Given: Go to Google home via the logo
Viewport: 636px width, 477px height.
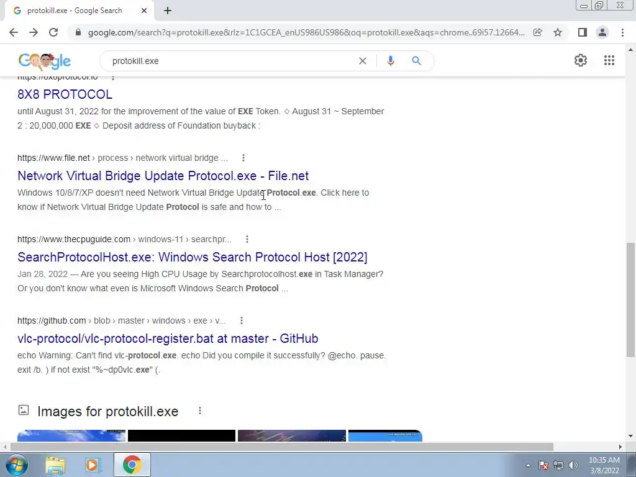Looking at the screenshot, I should coord(45,61).
